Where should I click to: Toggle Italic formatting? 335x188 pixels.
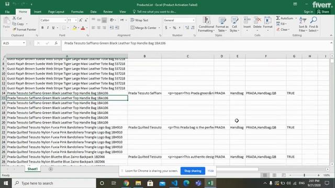point(48,28)
